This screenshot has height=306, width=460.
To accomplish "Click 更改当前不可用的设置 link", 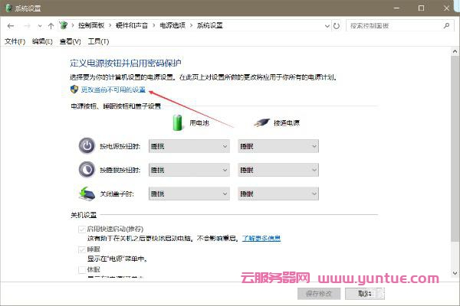I will pos(112,90).
